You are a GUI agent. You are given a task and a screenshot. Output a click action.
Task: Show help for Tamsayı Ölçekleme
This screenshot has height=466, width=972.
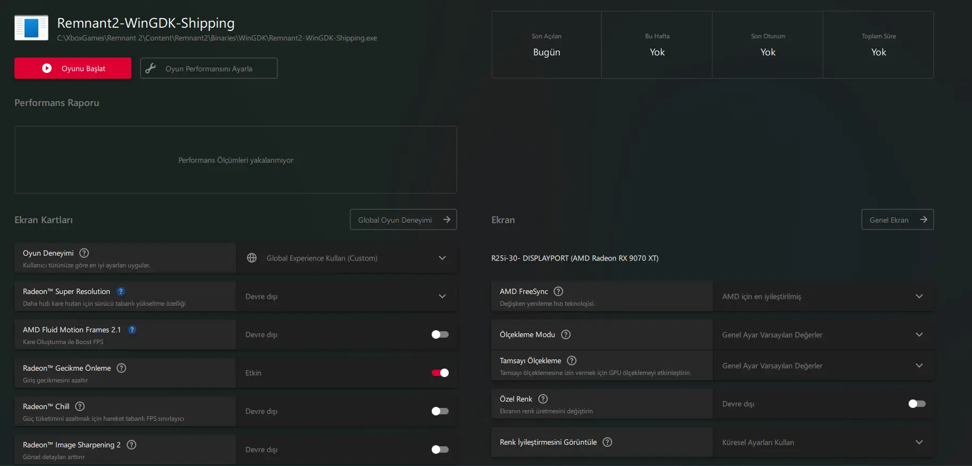pyautogui.click(x=572, y=361)
